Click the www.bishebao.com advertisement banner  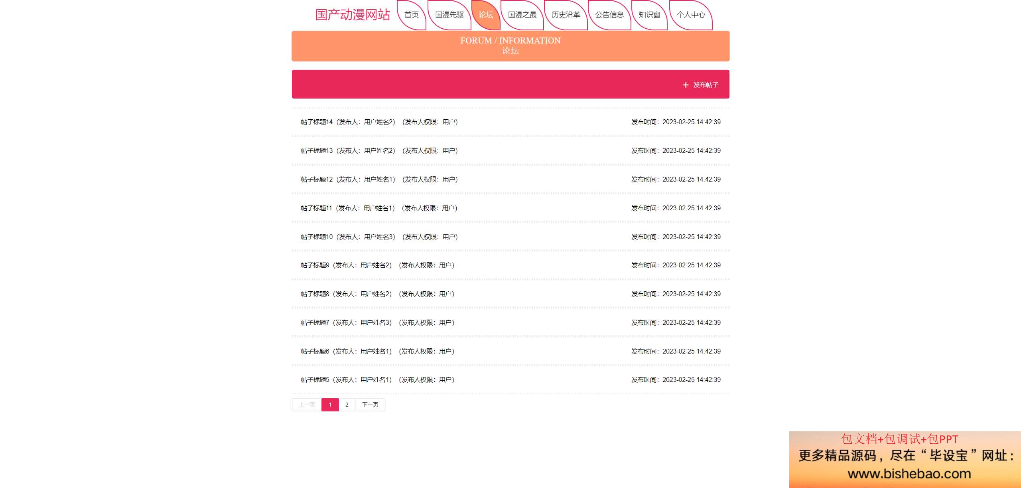(x=905, y=460)
